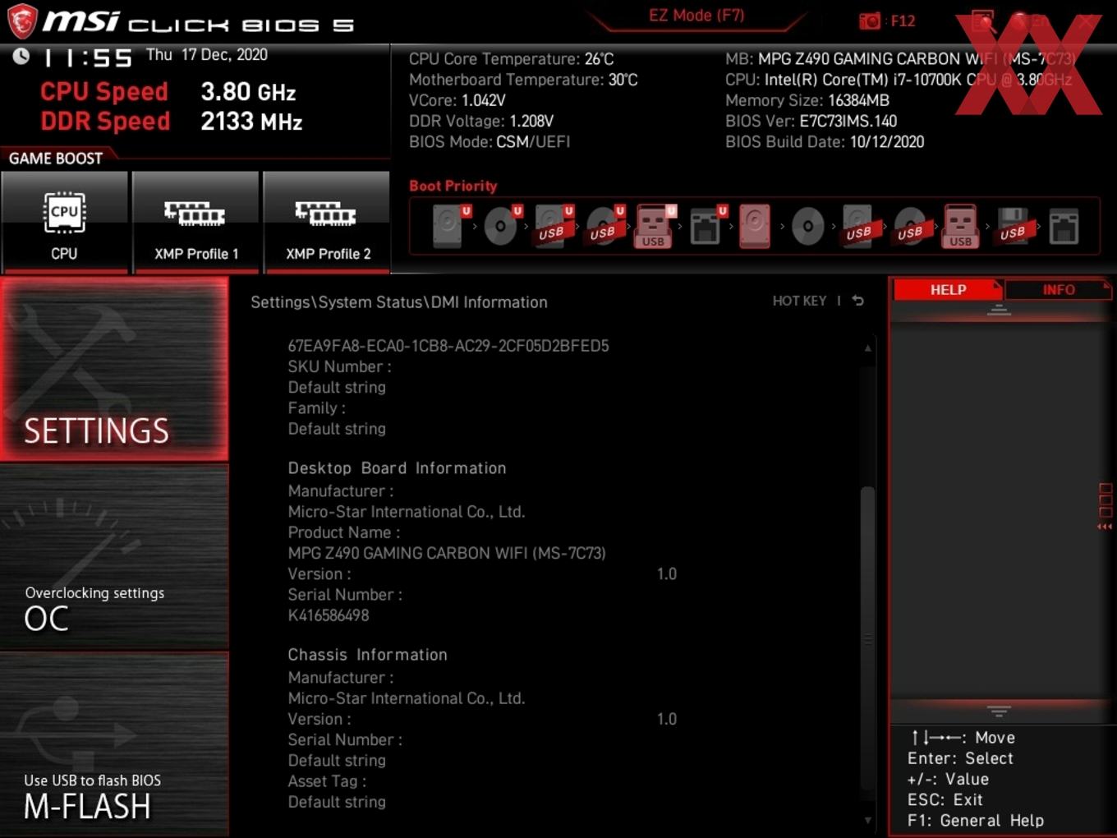Image resolution: width=1117 pixels, height=838 pixels.
Task: Select legacy USB key boot icon
Action: (960, 226)
